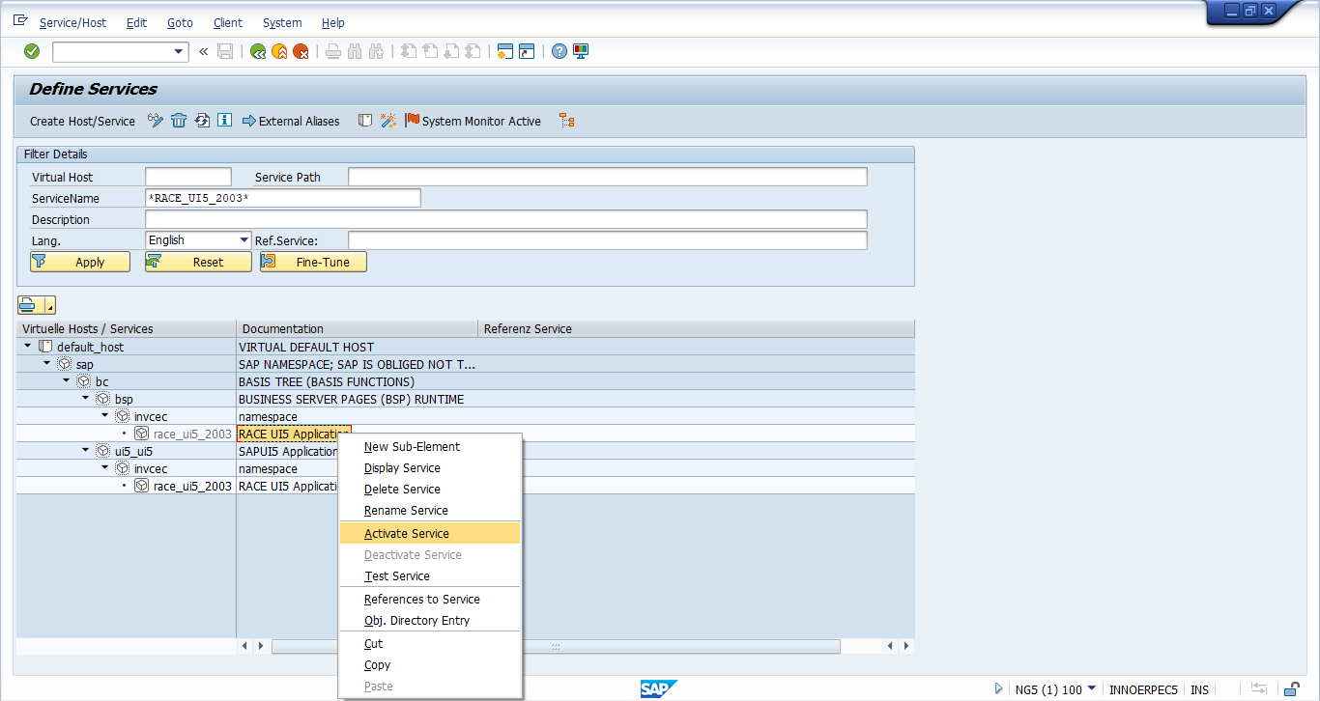Select Activate Service from context menu
1320x701 pixels.
(x=407, y=533)
